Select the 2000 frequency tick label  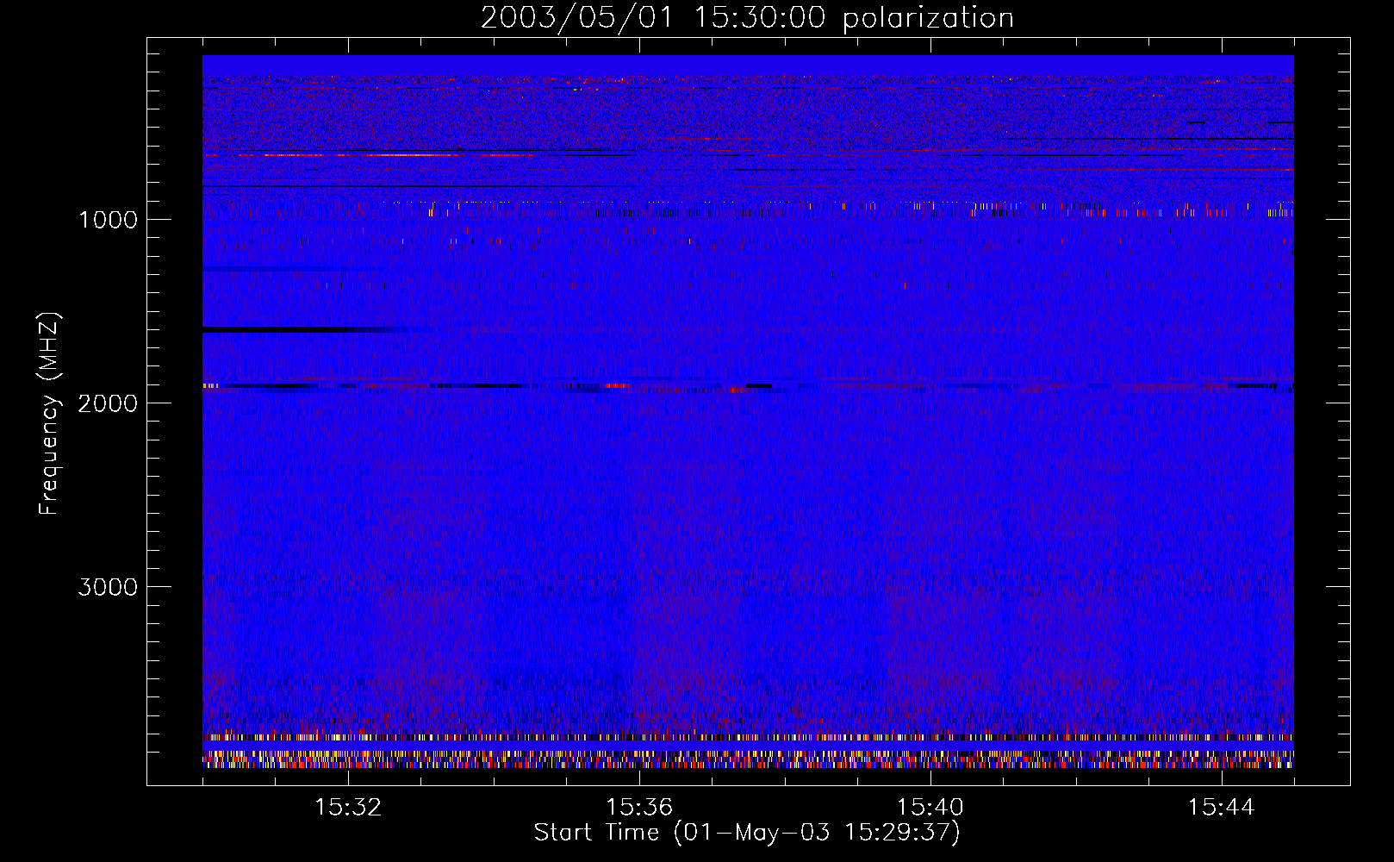[108, 403]
